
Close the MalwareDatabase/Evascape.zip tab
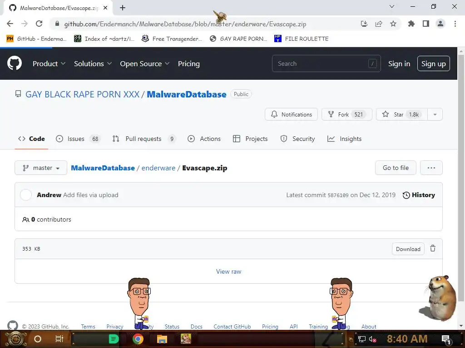click(105, 8)
